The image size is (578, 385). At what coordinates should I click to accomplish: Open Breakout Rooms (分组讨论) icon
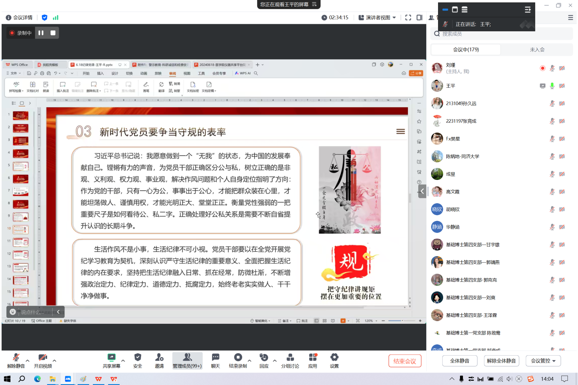click(x=290, y=358)
